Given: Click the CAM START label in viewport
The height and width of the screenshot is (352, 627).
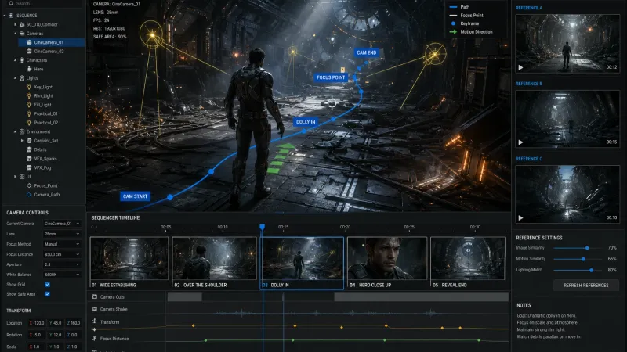Looking at the screenshot, I should (x=135, y=196).
